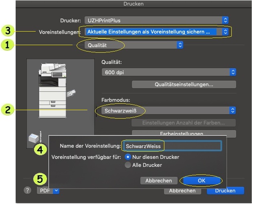This screenshot has height=204, width=253.
Task: Open the Voreinstellungen presets dropdown
Action: point(156,32)
